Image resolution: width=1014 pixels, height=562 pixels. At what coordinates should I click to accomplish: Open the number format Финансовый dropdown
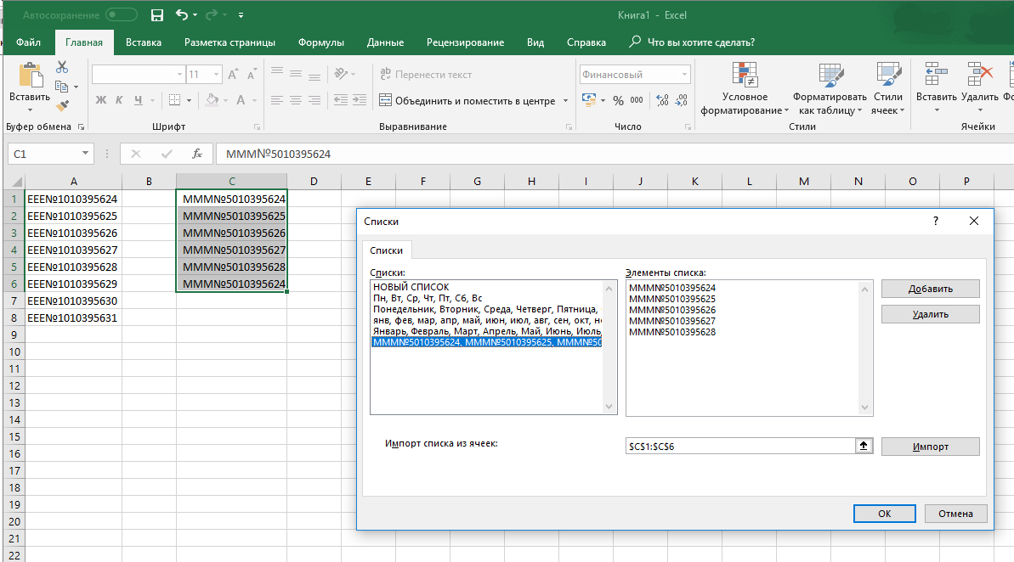click(684, 75)
